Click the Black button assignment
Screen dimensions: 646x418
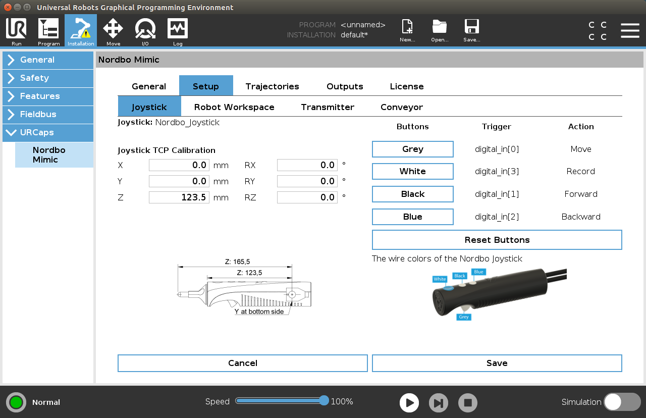pyautogui.click(x=413, y=194)
